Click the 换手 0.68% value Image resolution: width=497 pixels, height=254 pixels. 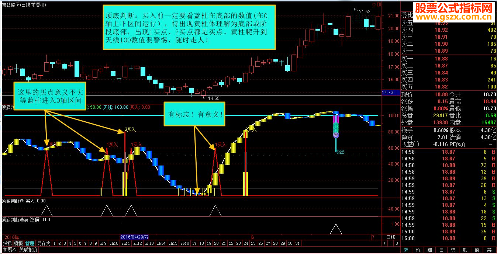440,130
